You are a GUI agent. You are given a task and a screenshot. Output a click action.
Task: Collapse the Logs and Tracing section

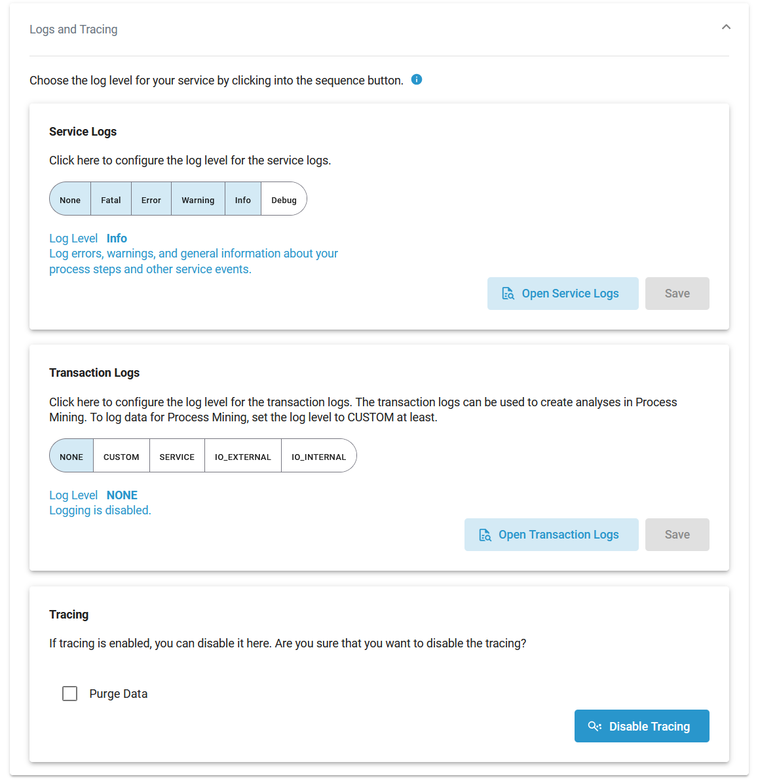tap(726, 28)
